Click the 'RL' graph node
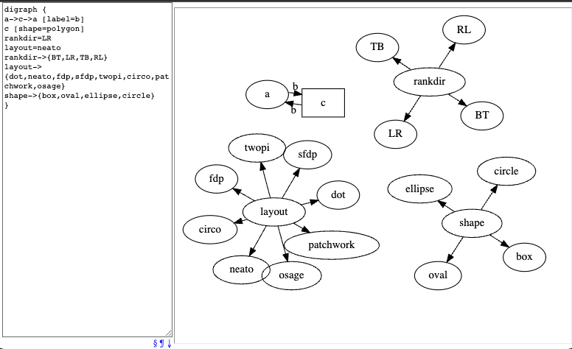Screen dimensions: 572x349 coord(464,29)
